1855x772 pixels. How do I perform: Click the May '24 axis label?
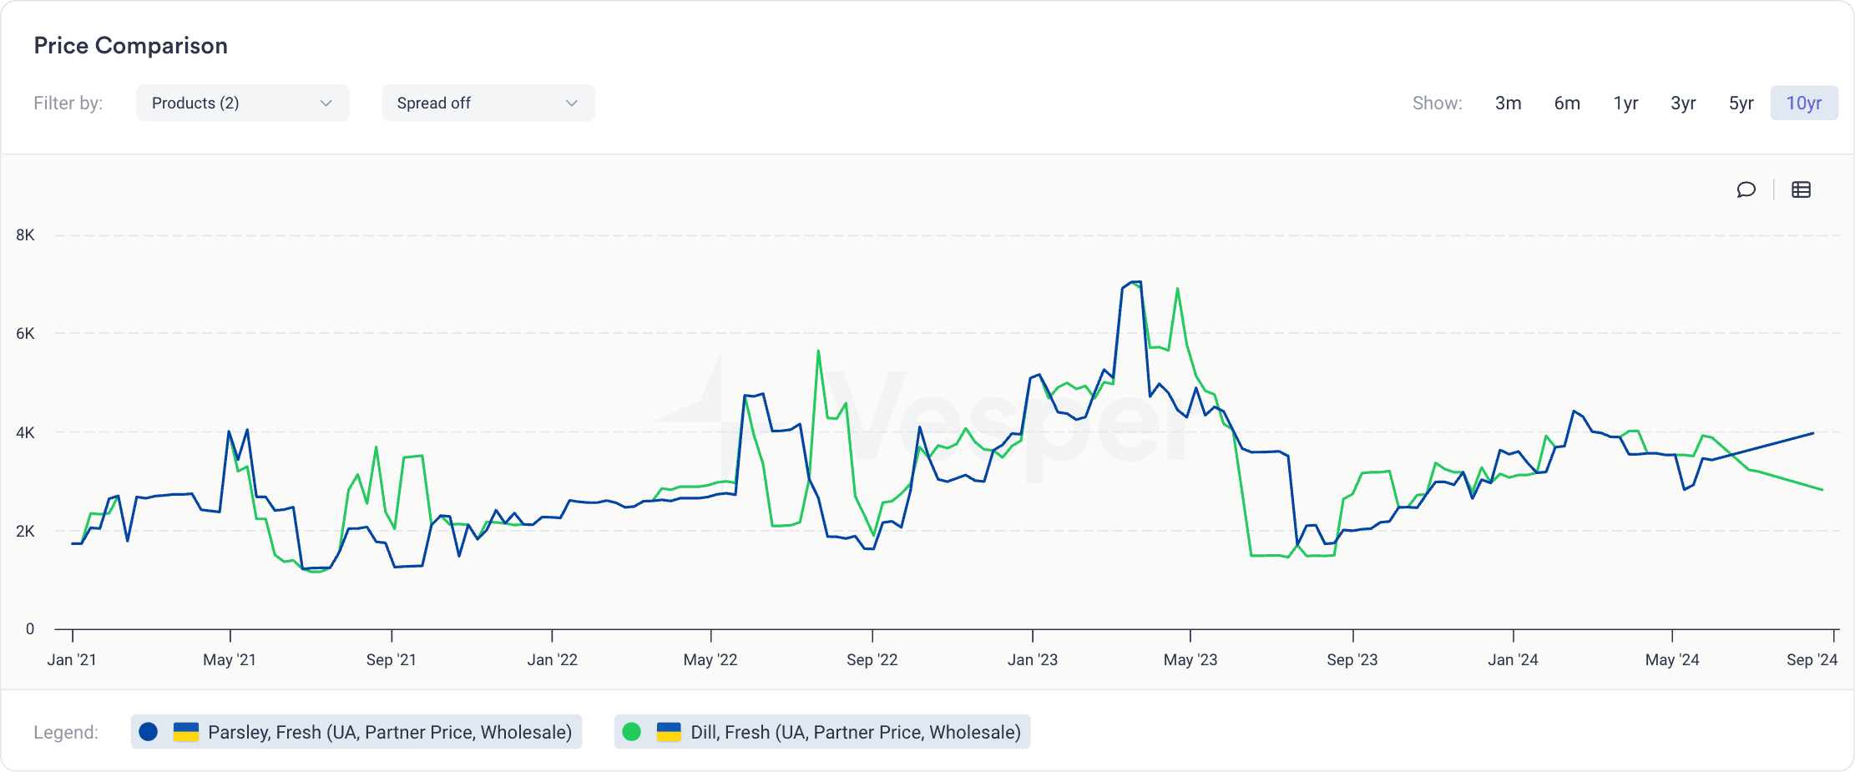(1672, 659)
